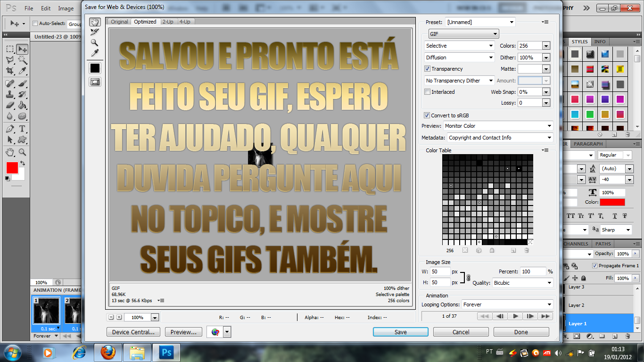The height and width of the screenshot is (362, 644).
Task: Select the Eyedropper tool in Save for Web dialog
Action: (x=95, y=53)
